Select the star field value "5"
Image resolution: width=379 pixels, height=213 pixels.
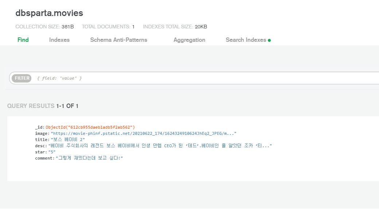52,152
